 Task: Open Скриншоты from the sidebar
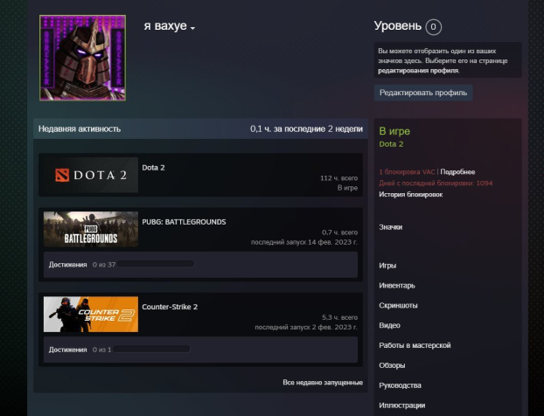pyautogui.click(x=398, y=305)
